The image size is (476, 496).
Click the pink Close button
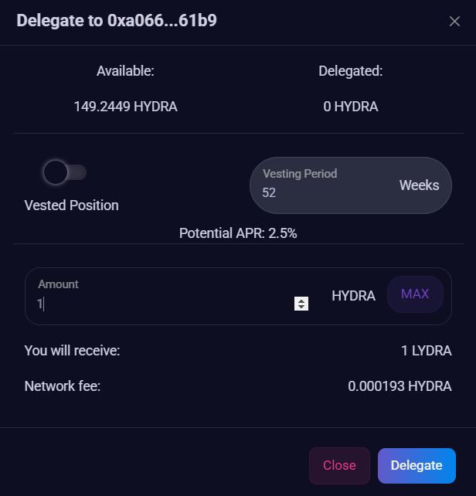point(339,465)
